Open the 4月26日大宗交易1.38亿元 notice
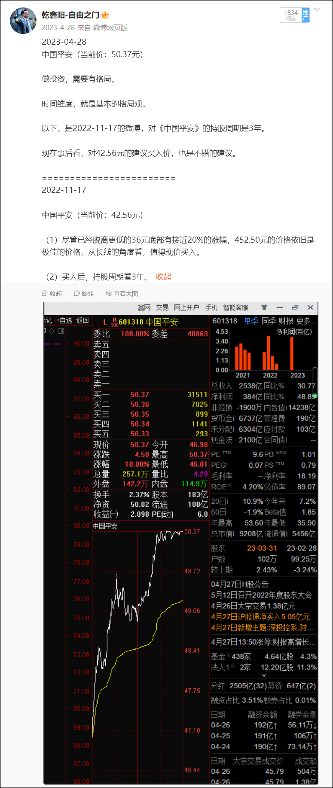333x788 pixels. coord(253,606)
